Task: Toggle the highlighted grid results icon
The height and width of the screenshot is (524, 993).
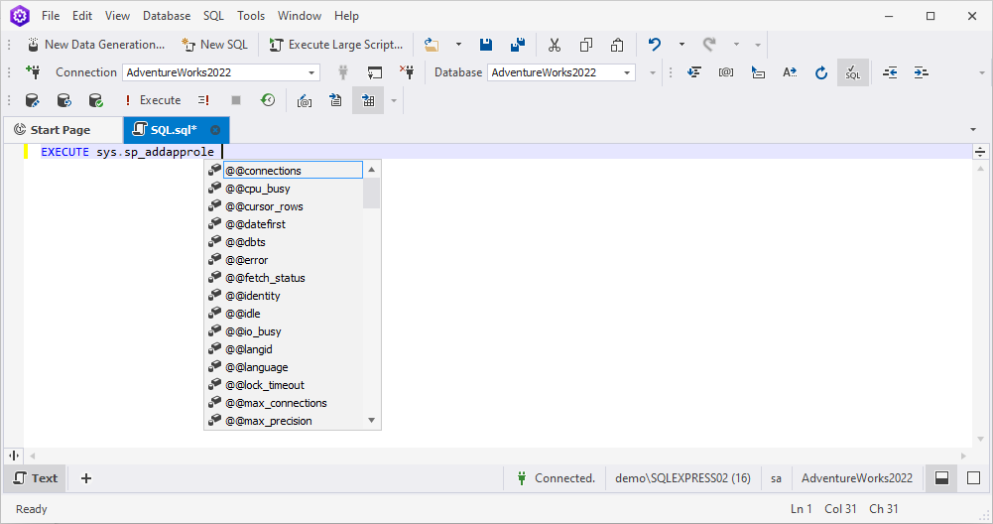Action: coord(368,100)
